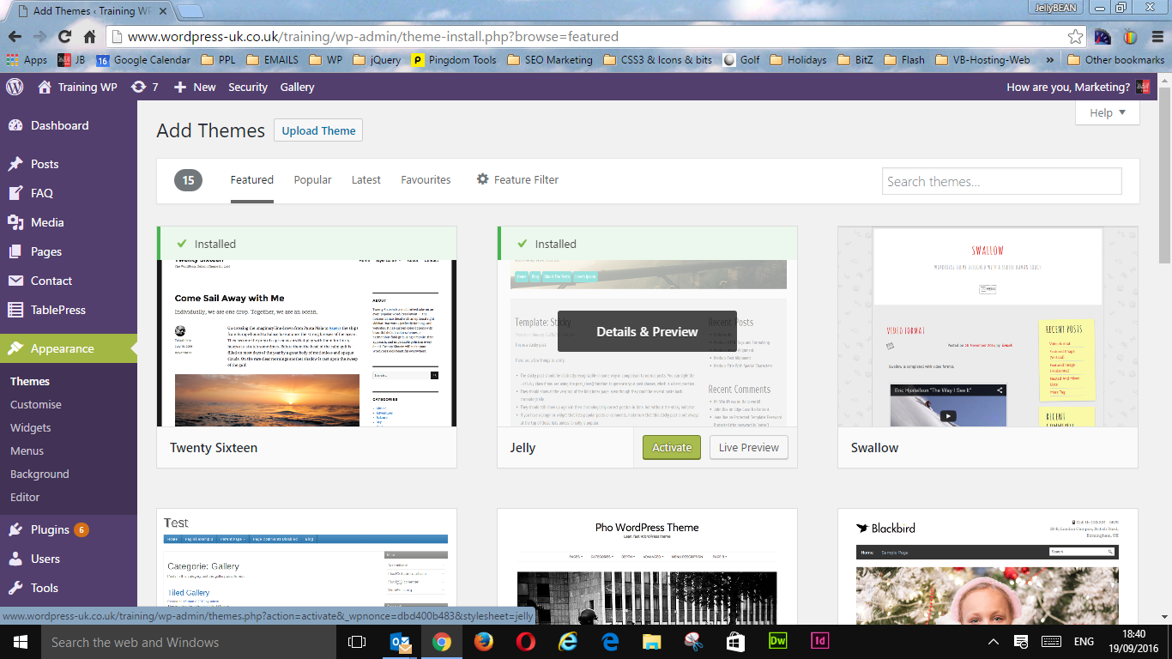Open the Google Calendar bookmark
This screenshot has height=659, width=1172.
pyautogui.click(x=143, y=60)
